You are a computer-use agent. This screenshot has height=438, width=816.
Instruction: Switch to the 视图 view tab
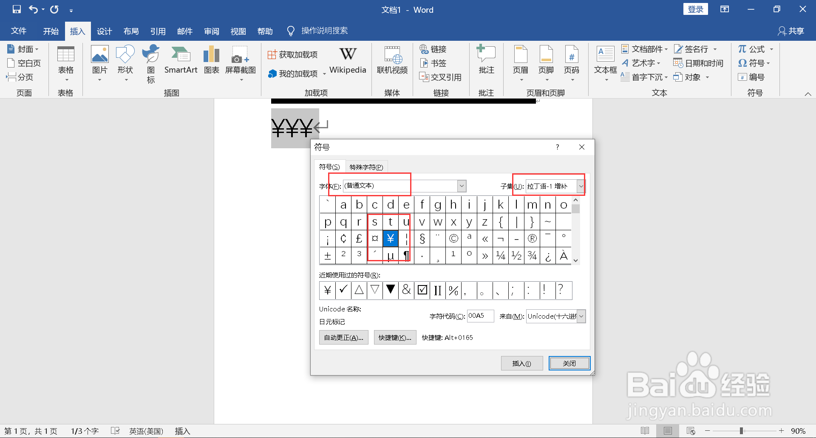click(x=238, y=31)
